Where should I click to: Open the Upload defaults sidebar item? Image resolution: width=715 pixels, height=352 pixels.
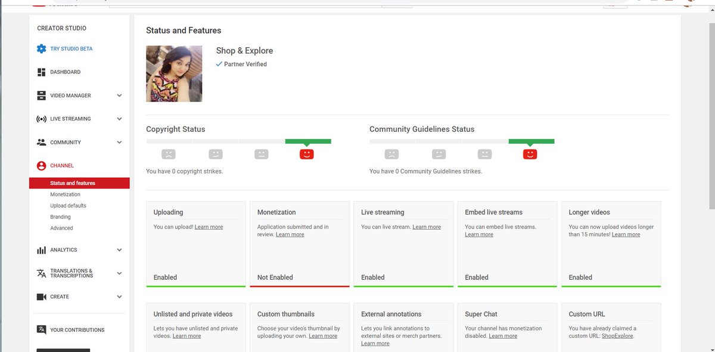[68, 206]
